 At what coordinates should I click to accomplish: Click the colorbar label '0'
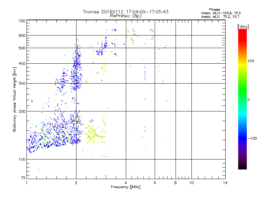coord(248,100)
